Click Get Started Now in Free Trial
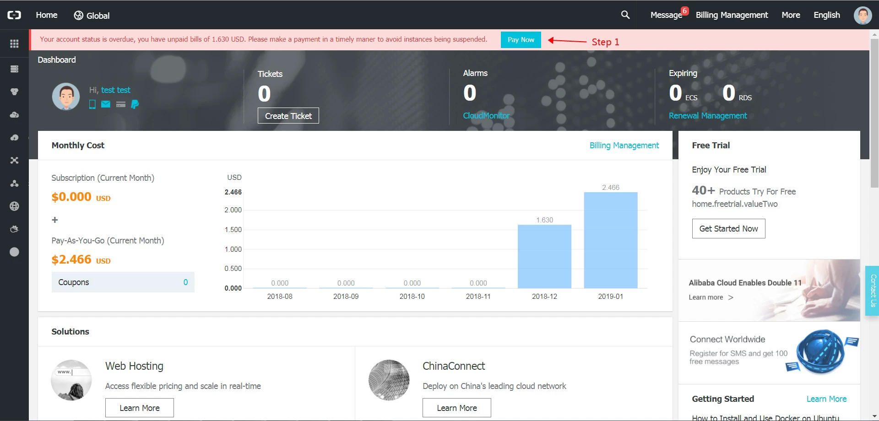The height and width of the screenshot is (421, 879). [728, 229]
